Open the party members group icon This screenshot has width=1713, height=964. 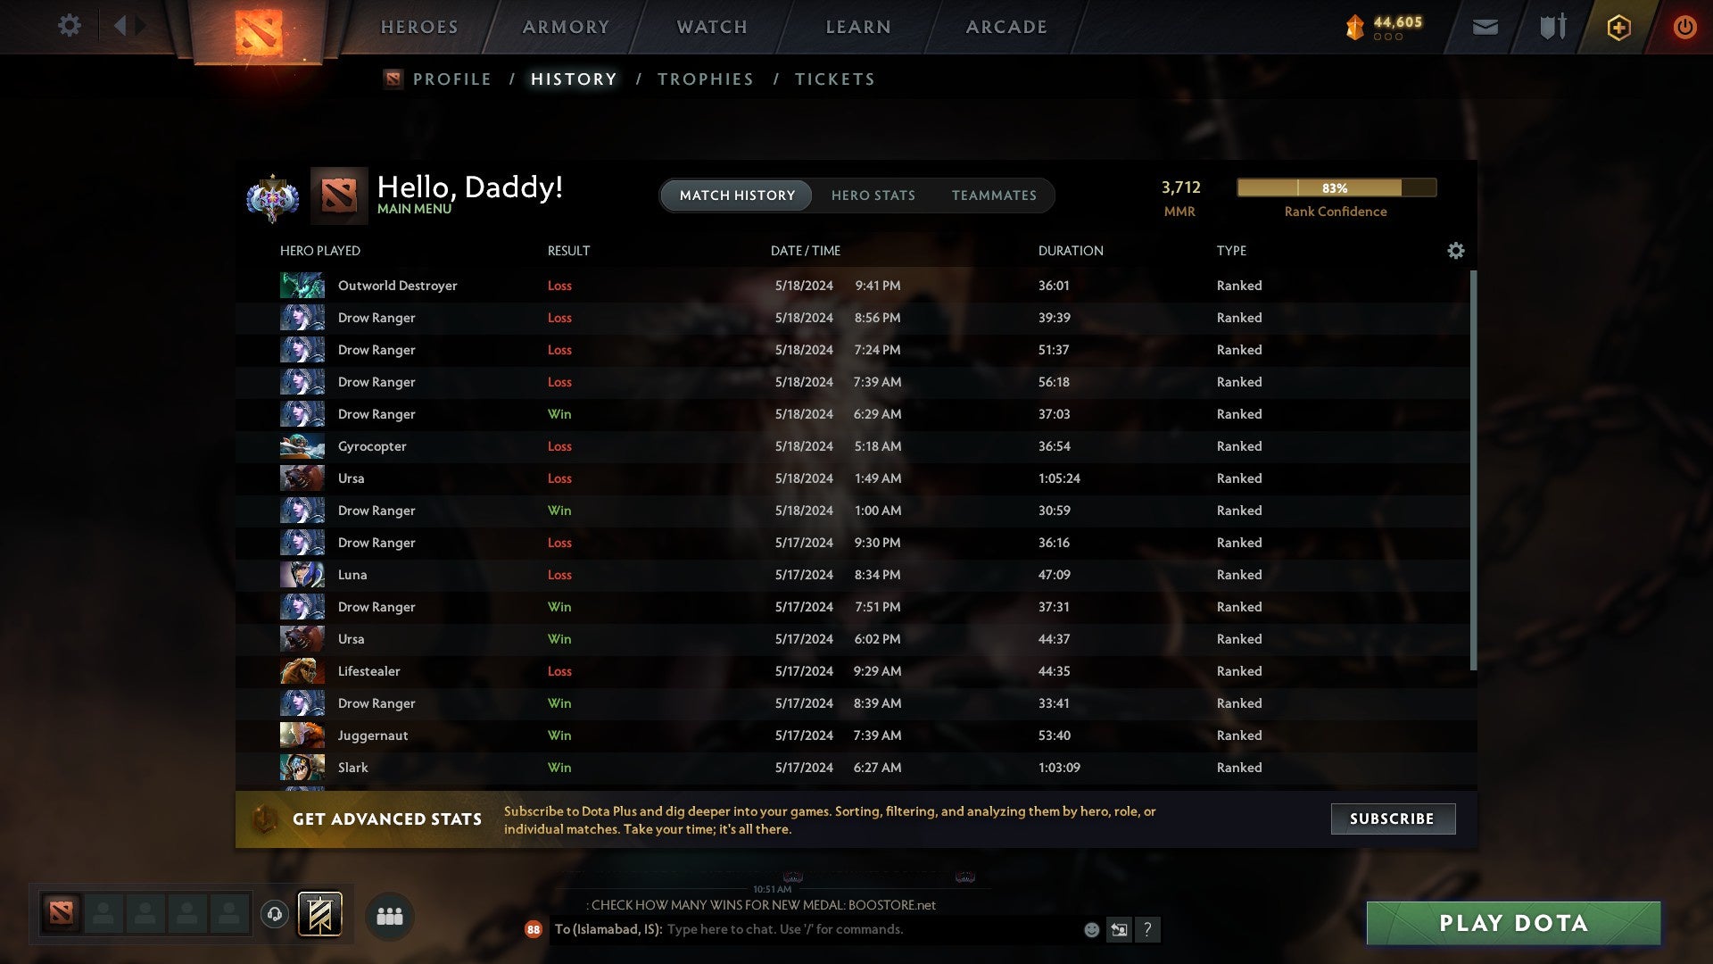click(390, 917)
